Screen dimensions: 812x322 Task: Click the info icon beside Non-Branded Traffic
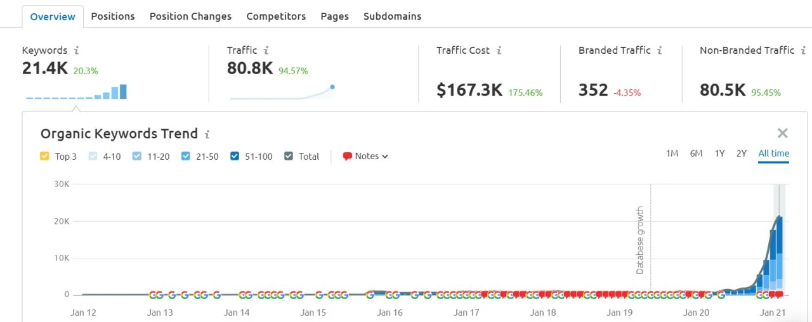point(804,50)
